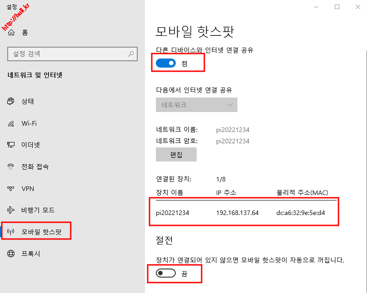The height and width of the screenshot is (293, 367).
Task: Open the 이더넷 settings page
Action: click(x=31, y=145)
